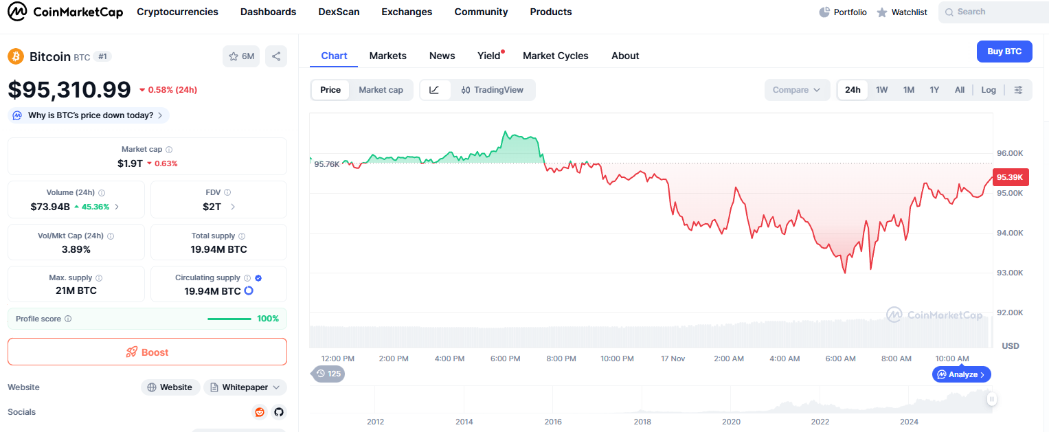This screenshot has height=432, width=1049.
Task: Select the 1W time range
Action: [882, 90]
